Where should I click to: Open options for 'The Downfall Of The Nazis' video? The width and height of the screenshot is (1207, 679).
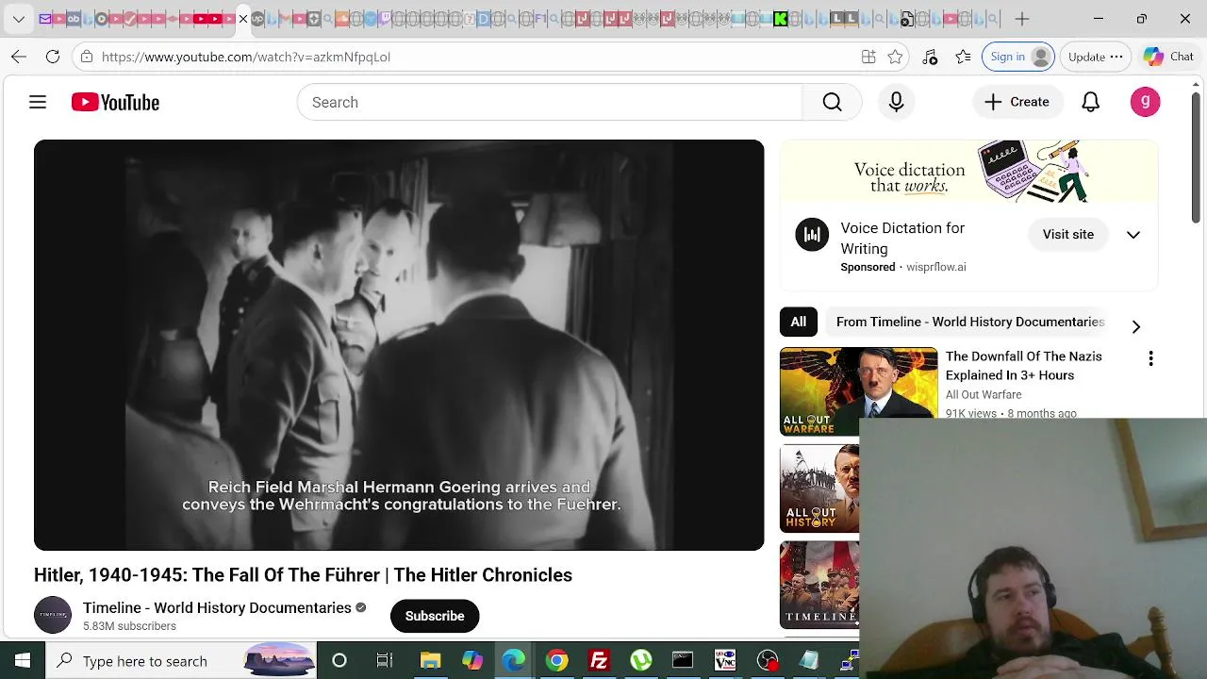pos(1150,358)
